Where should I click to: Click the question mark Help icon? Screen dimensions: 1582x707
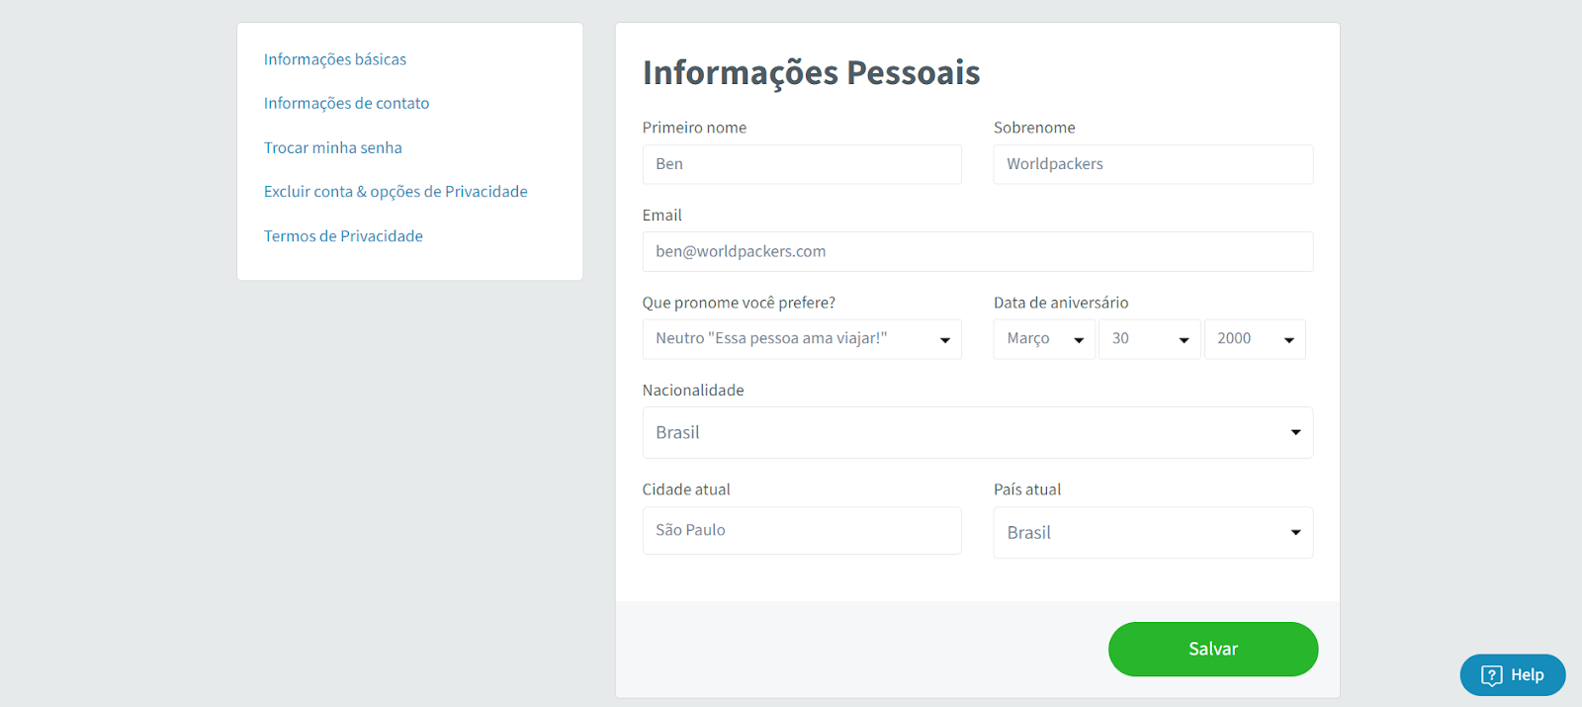coord(1491,675)
